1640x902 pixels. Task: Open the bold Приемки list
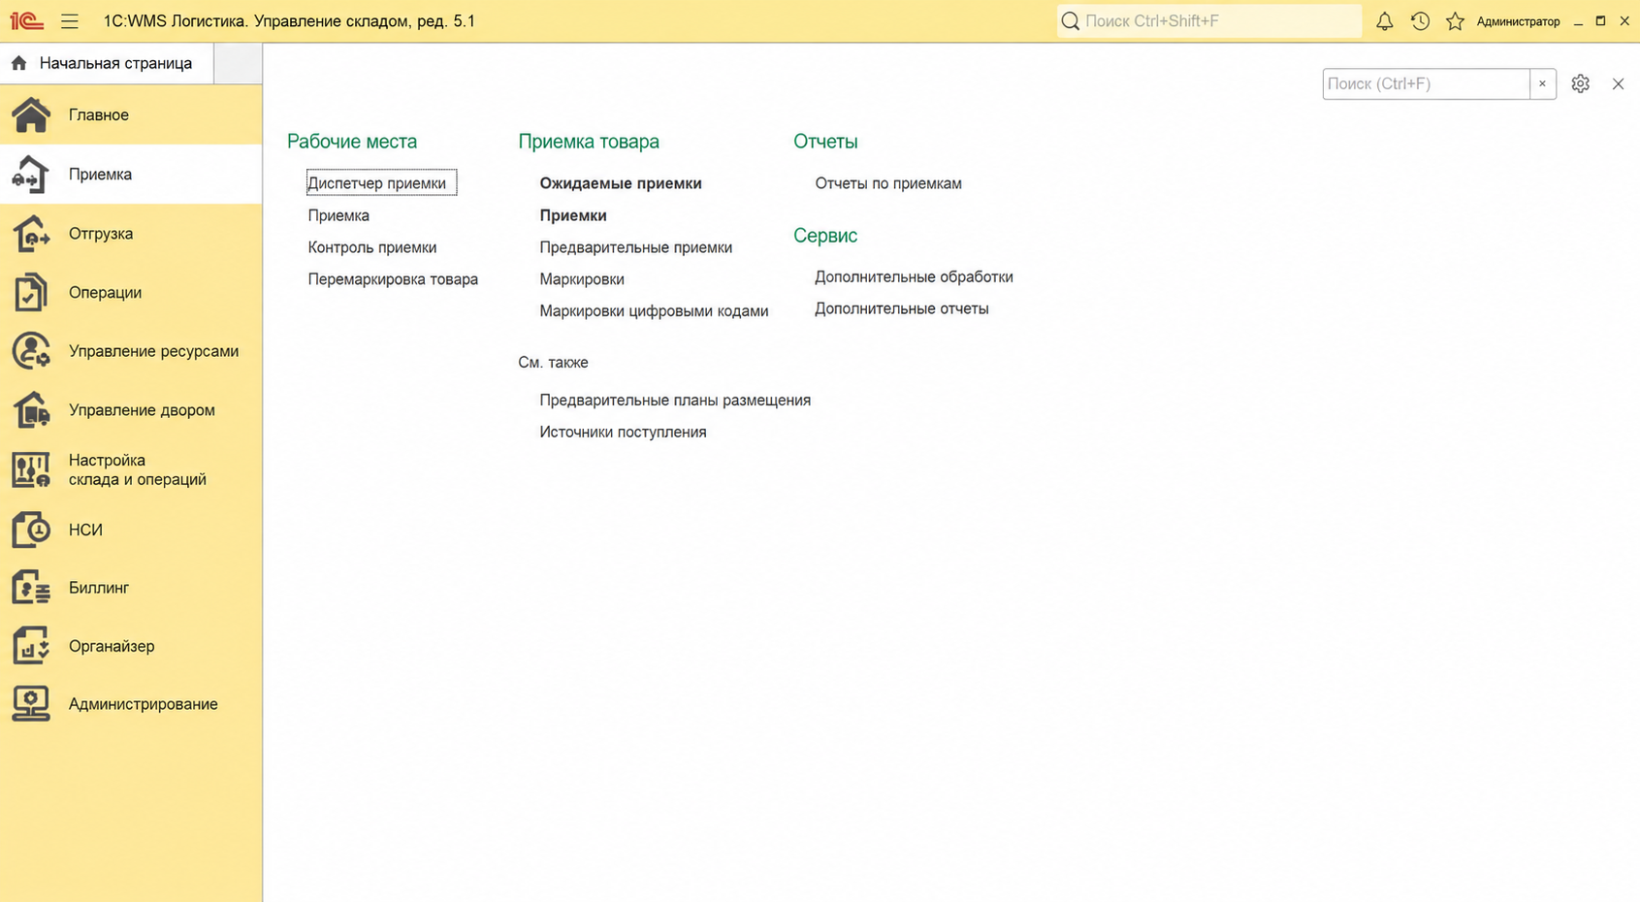(573, 215)
